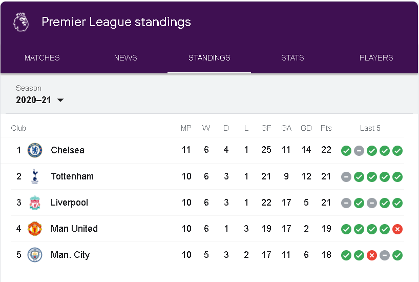Select the Standings tab
Screen dimensions: 419x282
[209, 58]
